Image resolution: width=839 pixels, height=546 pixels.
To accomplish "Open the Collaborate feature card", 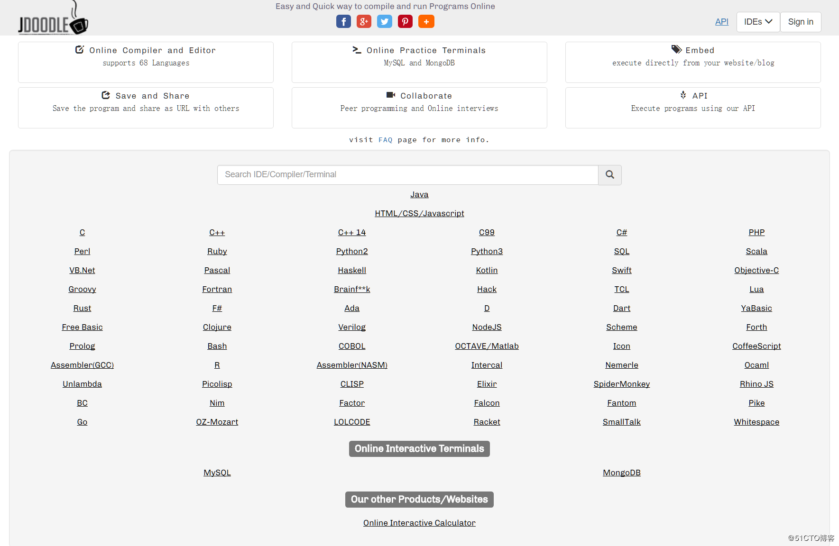I will (419, 108).
